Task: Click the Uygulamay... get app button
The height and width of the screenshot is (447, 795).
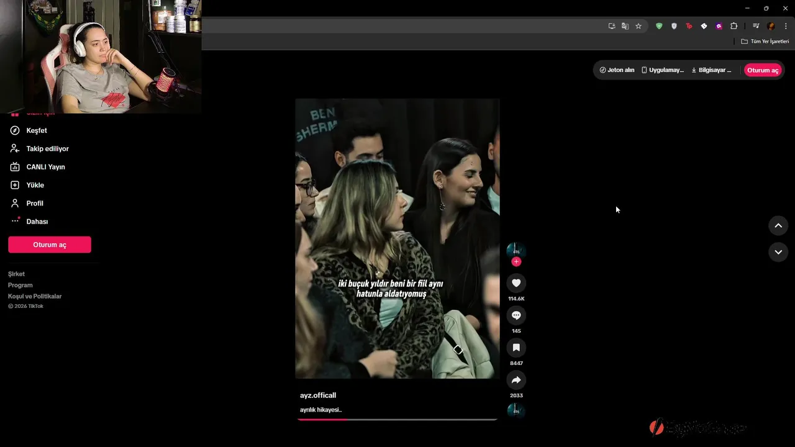Action: pyautogui.click(x=662, y=70)
